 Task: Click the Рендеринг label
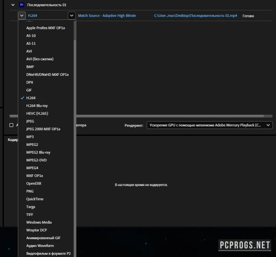[134, 125]
